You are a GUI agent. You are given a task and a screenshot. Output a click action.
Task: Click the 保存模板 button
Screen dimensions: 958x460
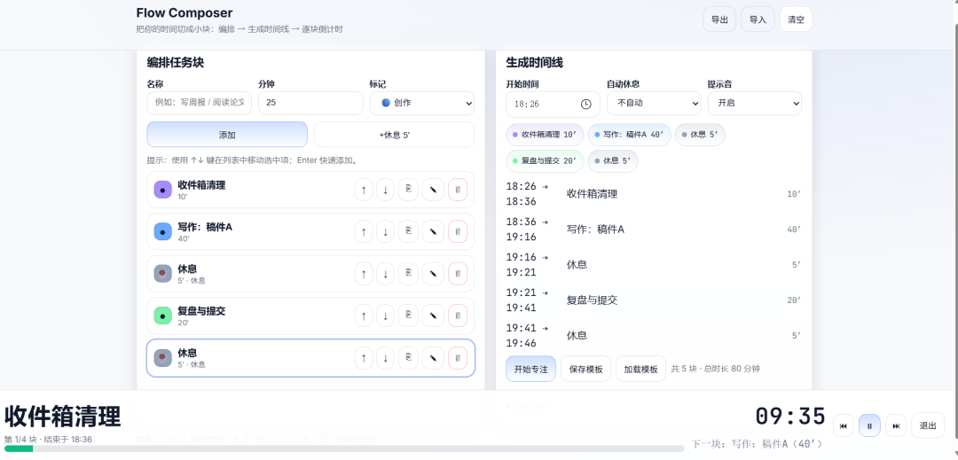pyautogui.click(x=586, y=369)
